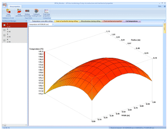Open the Coil temperatures tab dropdown arrow

(139, 21)
